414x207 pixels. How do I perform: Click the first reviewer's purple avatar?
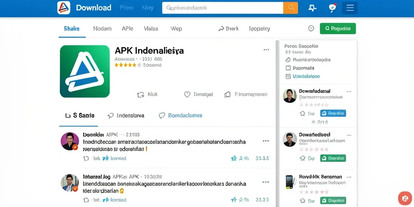click(x=70, y=141)
